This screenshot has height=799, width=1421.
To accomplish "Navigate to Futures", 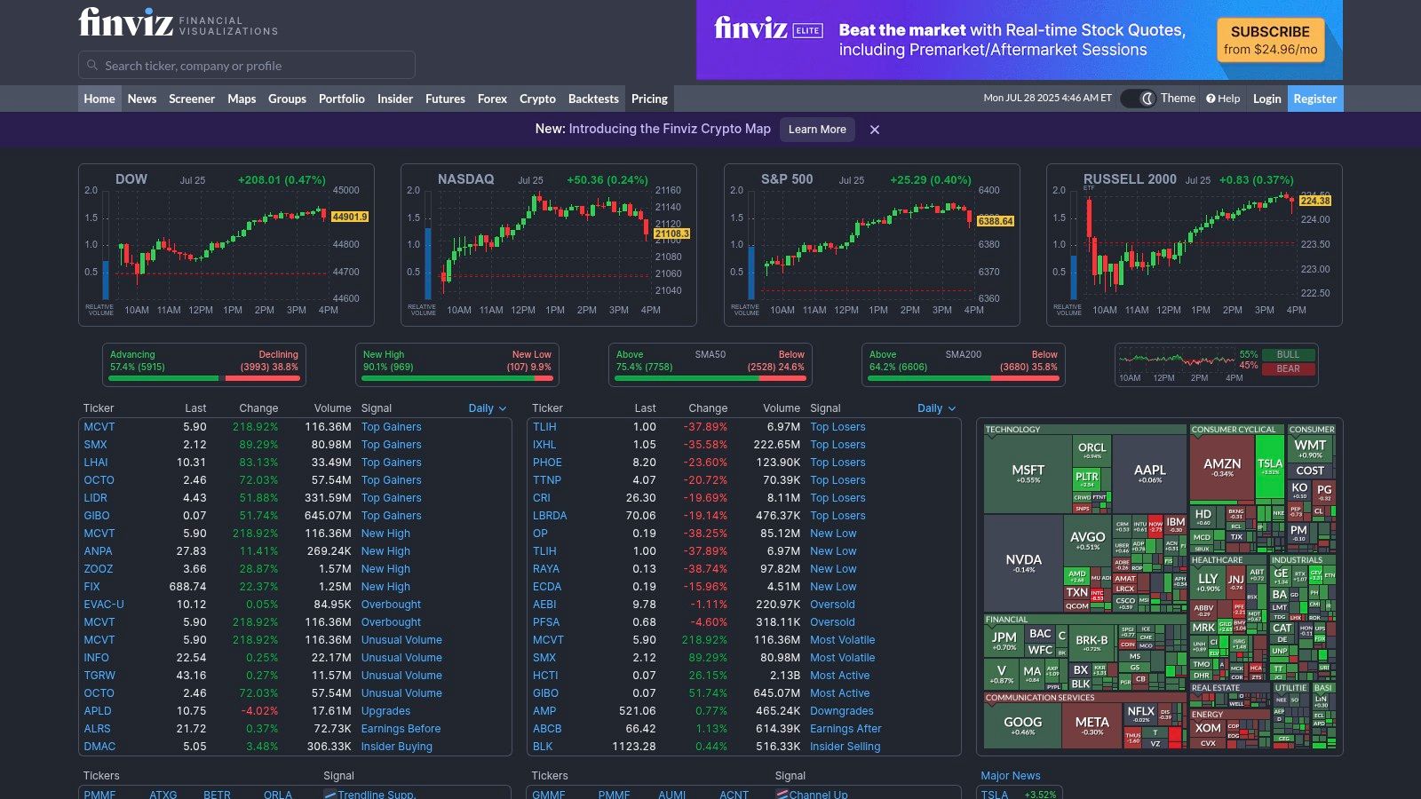I will (445, 99).
